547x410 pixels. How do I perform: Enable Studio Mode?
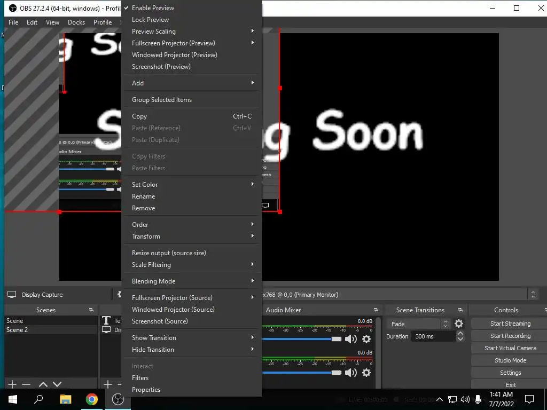(510, 360)
